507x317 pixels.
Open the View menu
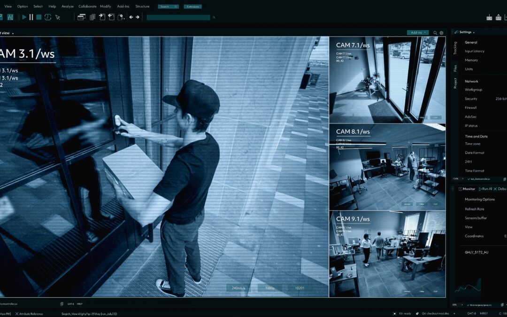(8, 7)
